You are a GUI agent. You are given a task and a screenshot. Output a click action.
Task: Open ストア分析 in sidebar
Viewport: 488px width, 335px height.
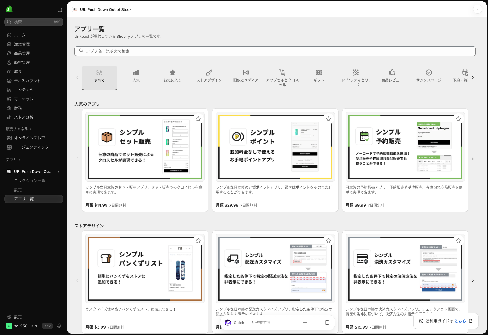point(34,117)
